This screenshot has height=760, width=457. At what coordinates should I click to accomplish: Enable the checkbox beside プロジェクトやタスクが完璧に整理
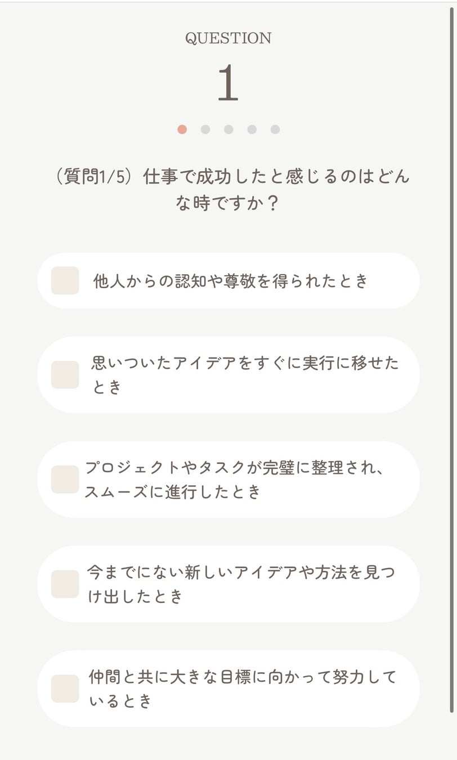pyautogui.click(x=65, y=479)
